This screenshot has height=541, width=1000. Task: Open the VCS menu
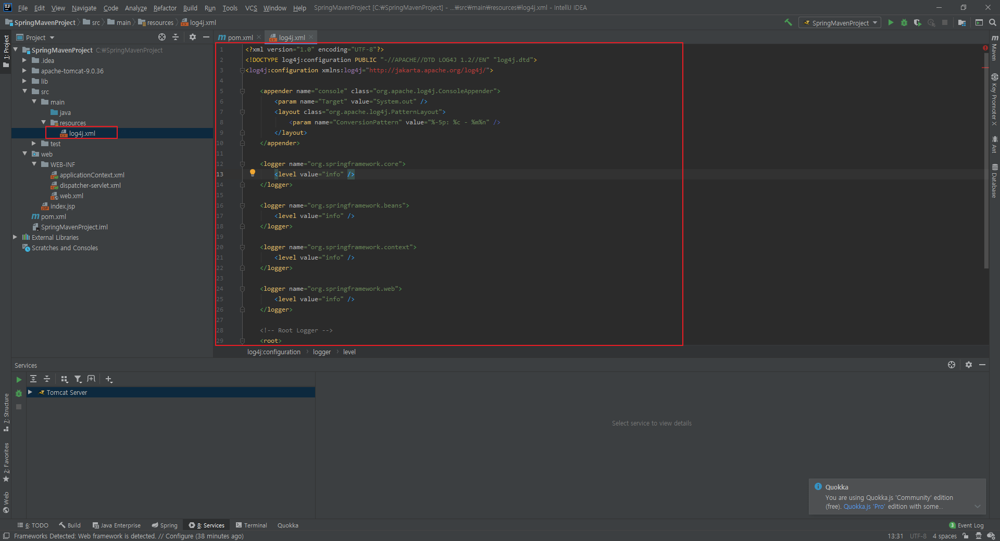pyautogui.click(x=251, y=8)
